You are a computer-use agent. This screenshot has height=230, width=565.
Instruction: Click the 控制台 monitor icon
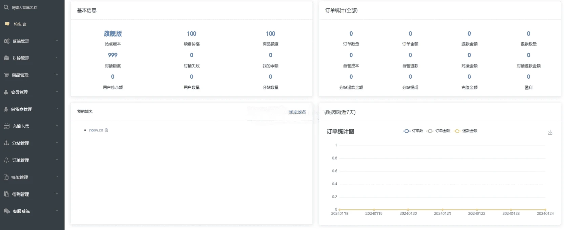coord(7,24)
